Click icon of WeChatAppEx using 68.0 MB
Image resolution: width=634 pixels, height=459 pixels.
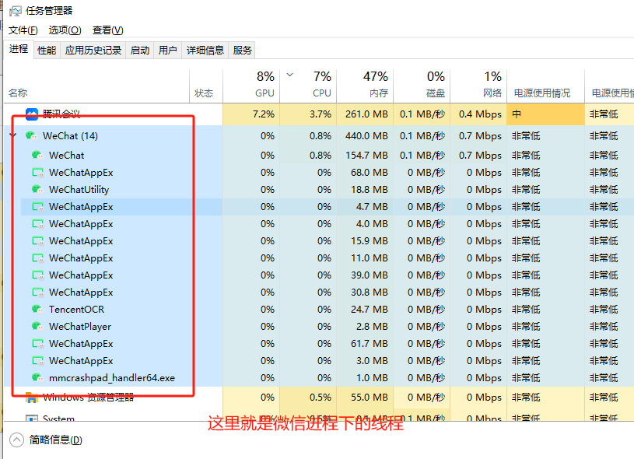click(38, 173)
